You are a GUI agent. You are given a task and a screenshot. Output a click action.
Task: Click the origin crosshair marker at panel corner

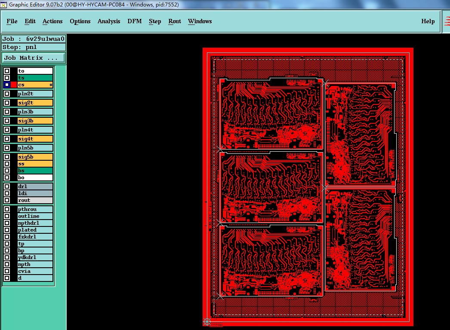[207, 322]
